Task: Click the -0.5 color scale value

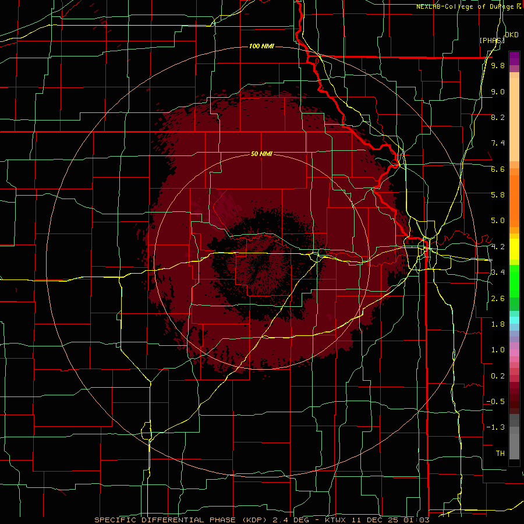Action: pos(495,402)
